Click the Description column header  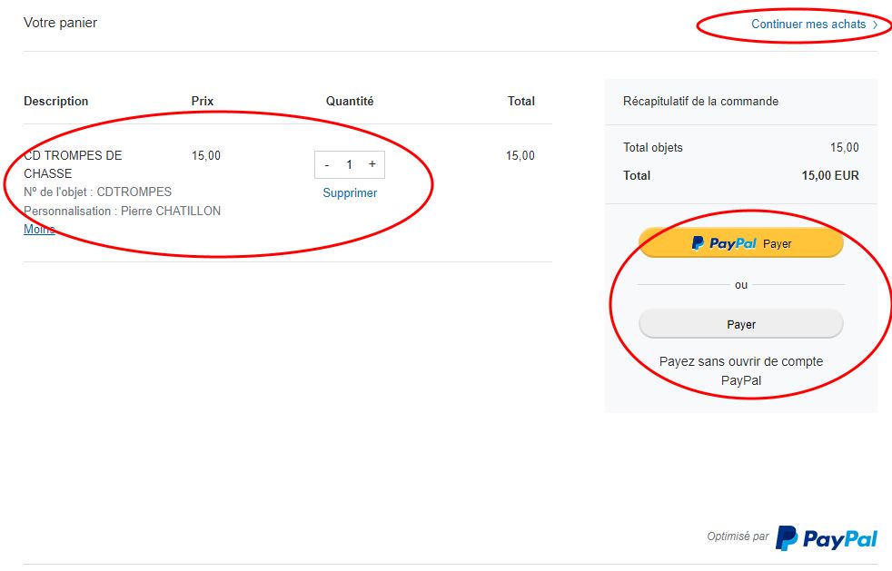pyautogui.click(x=55, y=102)
